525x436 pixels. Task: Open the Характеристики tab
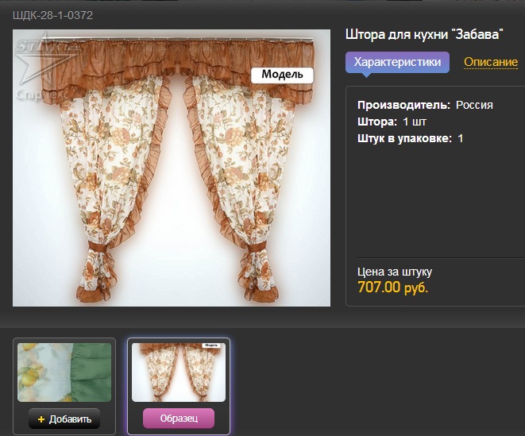pyautogui.click(x=397, y=62)
